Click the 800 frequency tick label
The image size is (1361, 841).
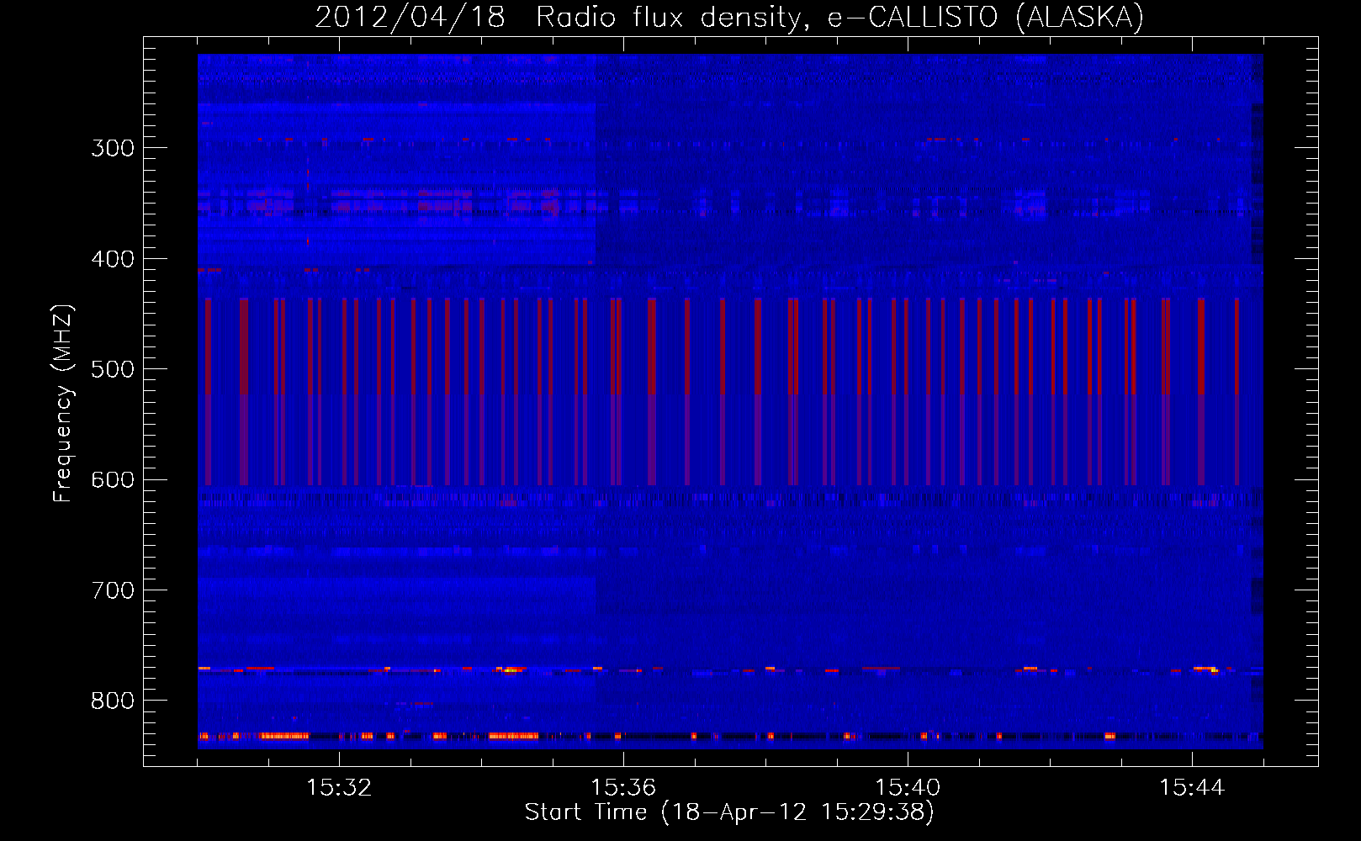click(x=113, y=701)
